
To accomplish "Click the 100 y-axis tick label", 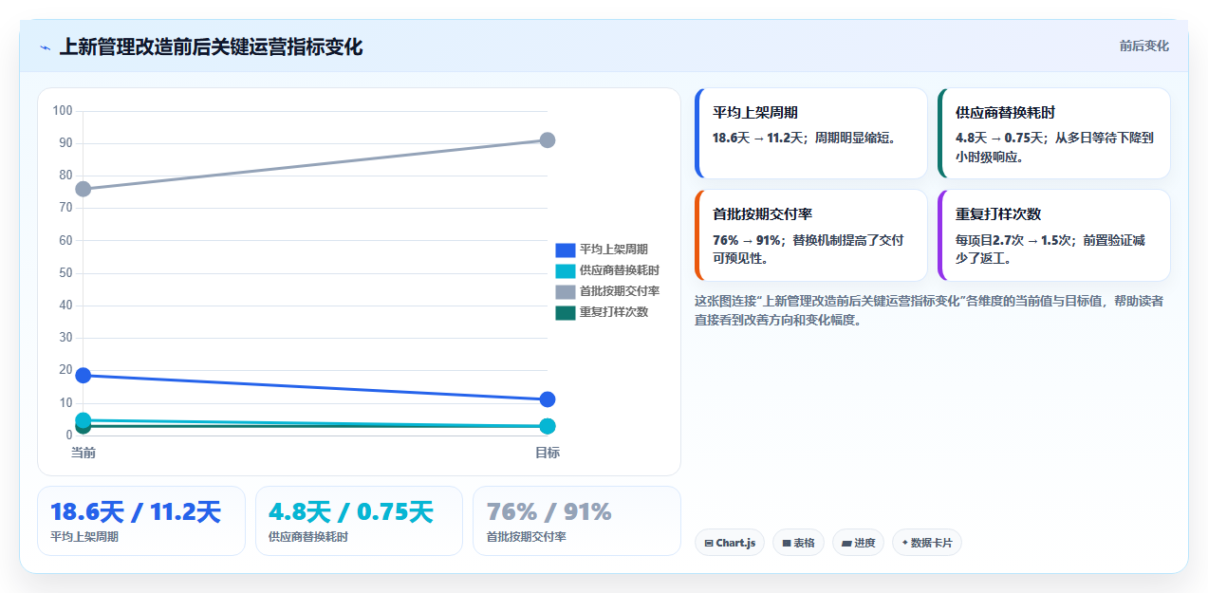I will [x=63, y=111].
